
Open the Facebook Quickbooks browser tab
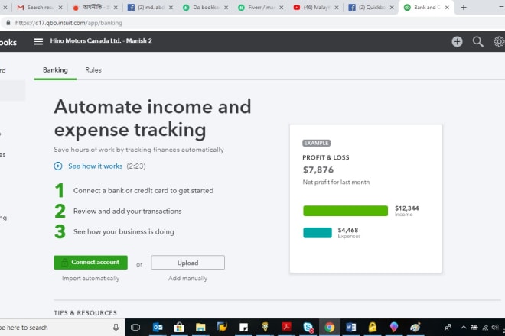[x=371, y=7]
